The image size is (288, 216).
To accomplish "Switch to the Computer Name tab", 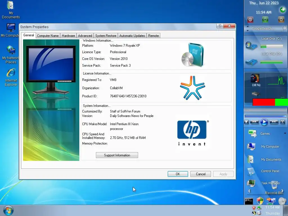I will pyautogui.click(x=48, y=36).
